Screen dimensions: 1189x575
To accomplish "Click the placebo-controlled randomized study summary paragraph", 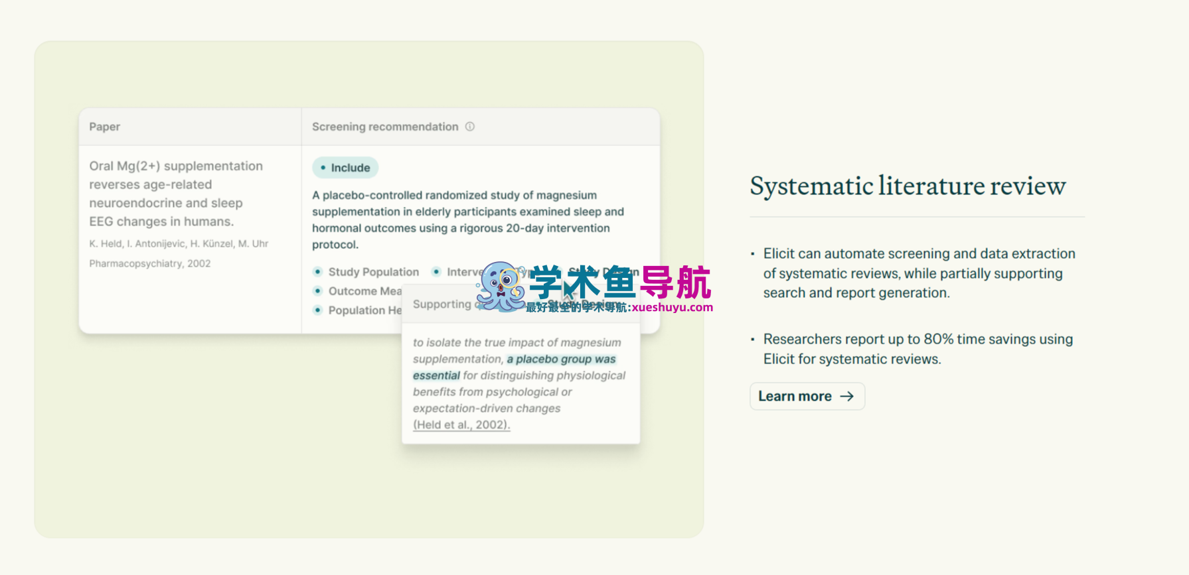I will click(x=468, y=220).
